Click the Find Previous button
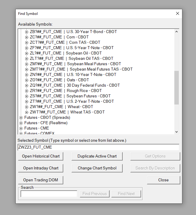 tap(95, 194)
